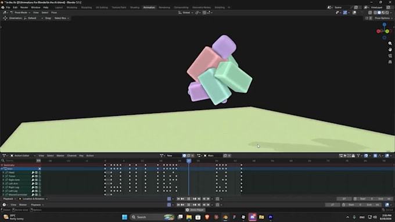Toggle only show selected arrow icon
The image size is (395, 222).
click(x=345, y=156)
